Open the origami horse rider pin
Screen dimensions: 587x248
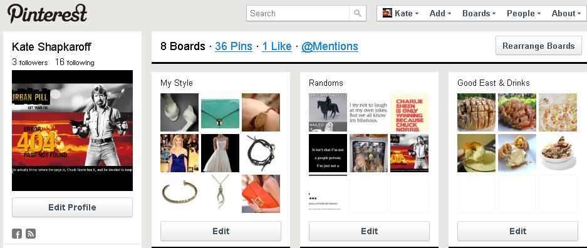328,112
